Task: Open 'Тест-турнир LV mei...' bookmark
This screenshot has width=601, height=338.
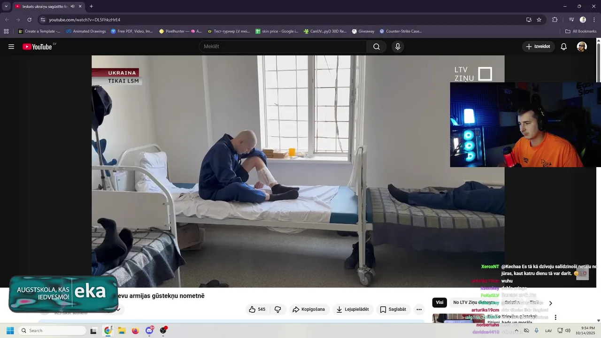Action: pos(229,31)
